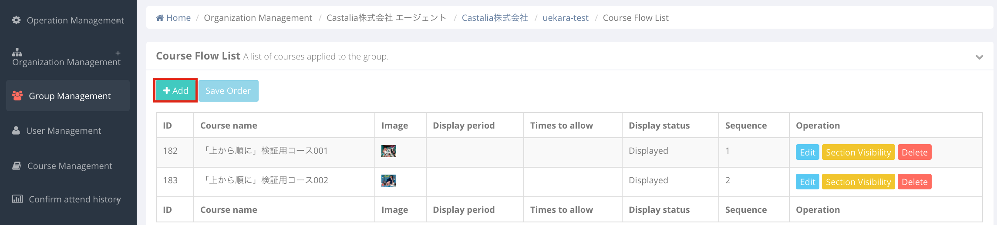The width and height of the screenshot is (997, 225).
Task: Click the Organization Management sitemap icon
Action: click(x=17, y=52)
